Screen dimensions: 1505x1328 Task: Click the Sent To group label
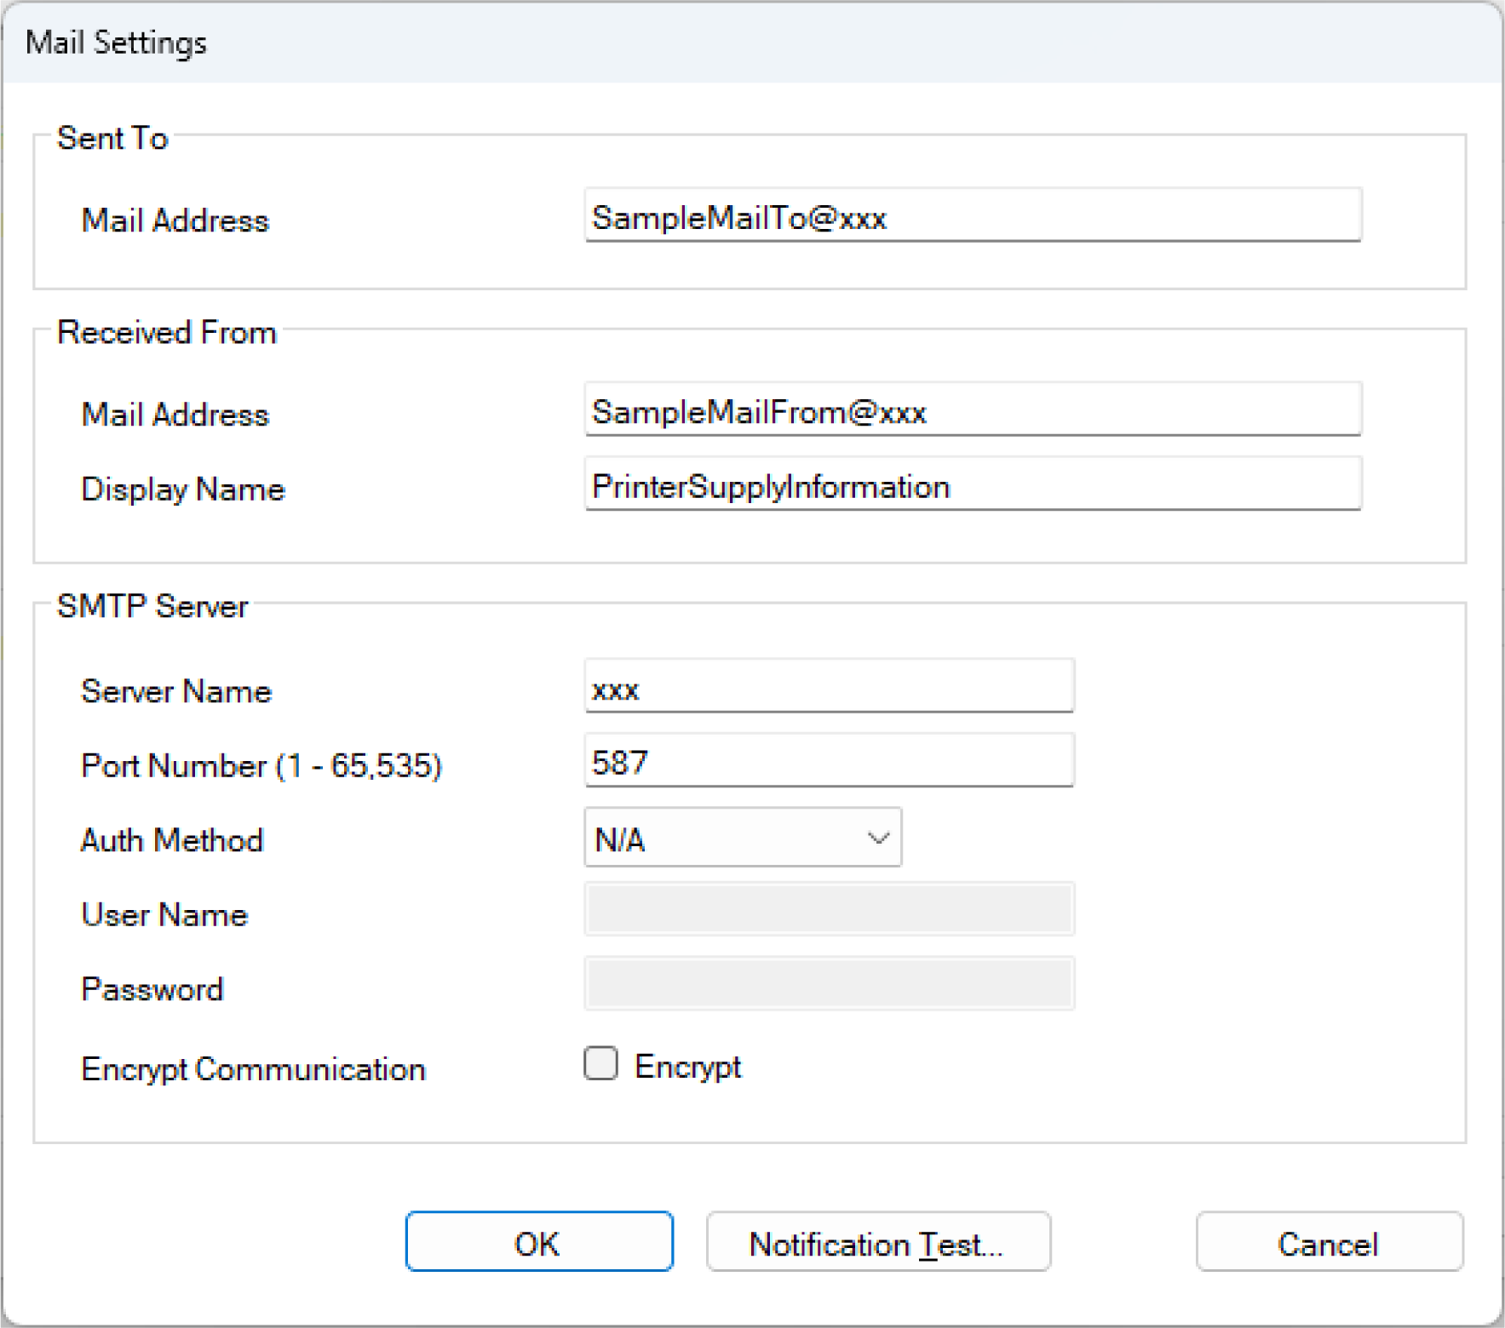(112, 138)
